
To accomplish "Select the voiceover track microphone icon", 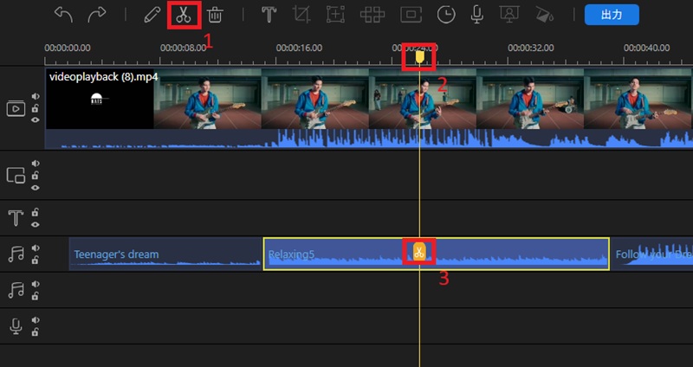I will click(x=16, y=326).
